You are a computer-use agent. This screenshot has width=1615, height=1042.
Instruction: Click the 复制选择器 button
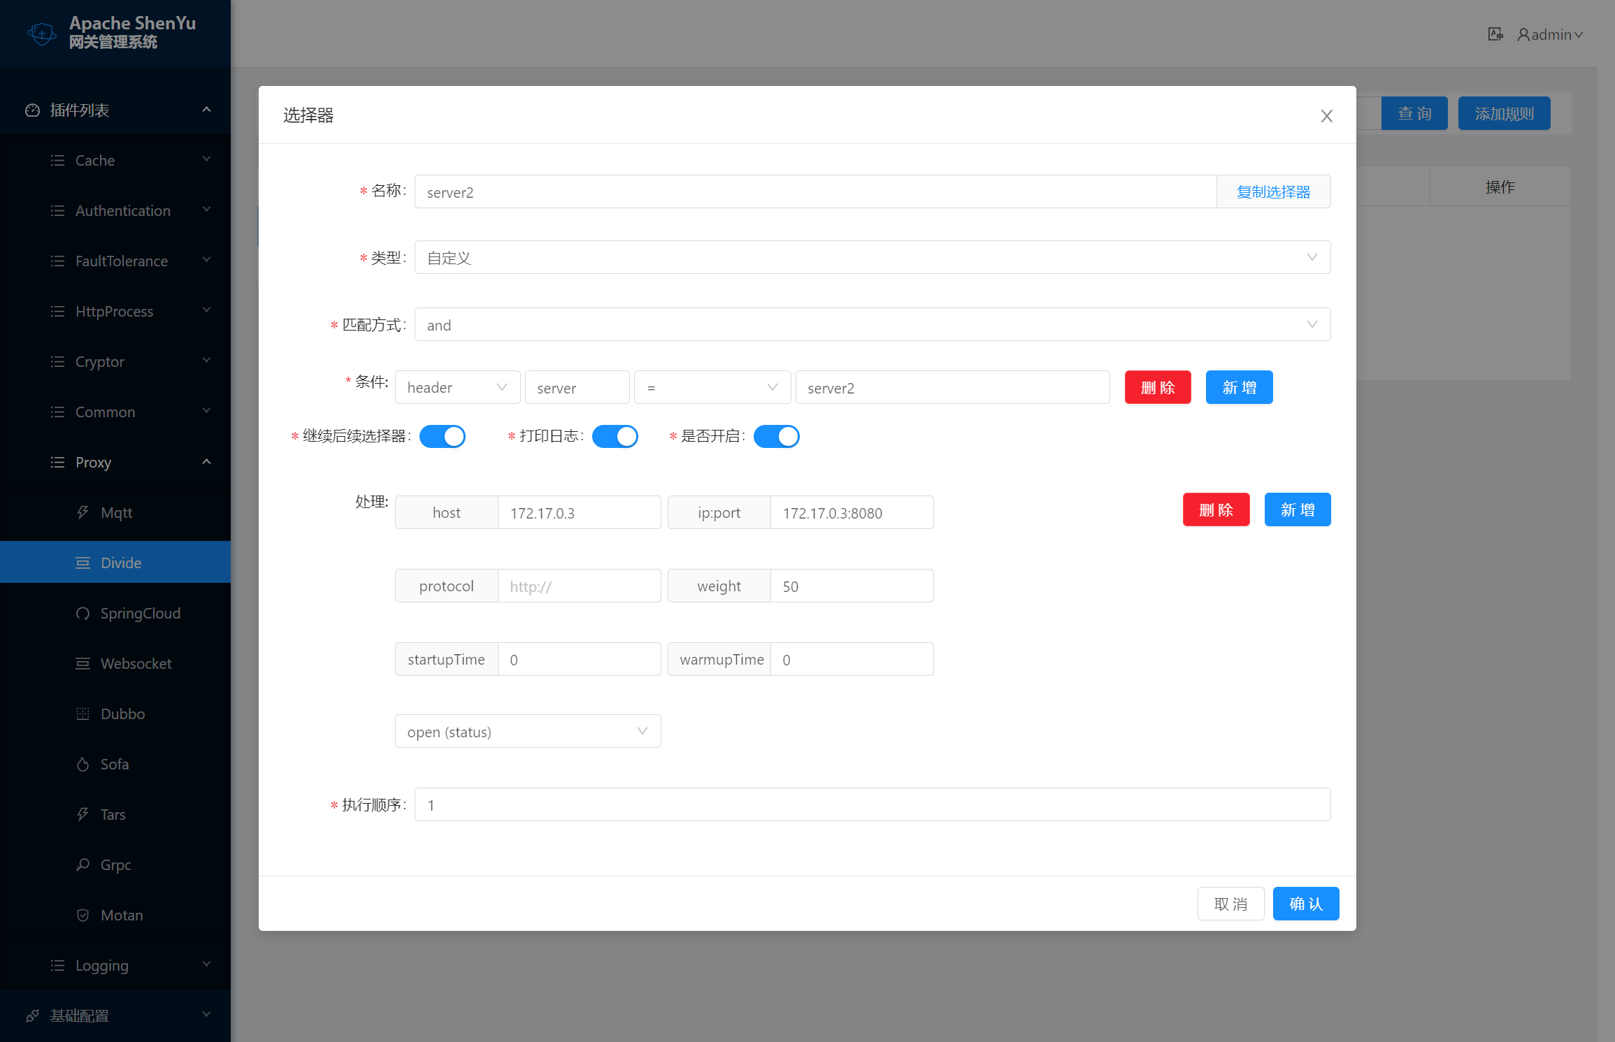pyautogui.click(x=1272, y=191)
